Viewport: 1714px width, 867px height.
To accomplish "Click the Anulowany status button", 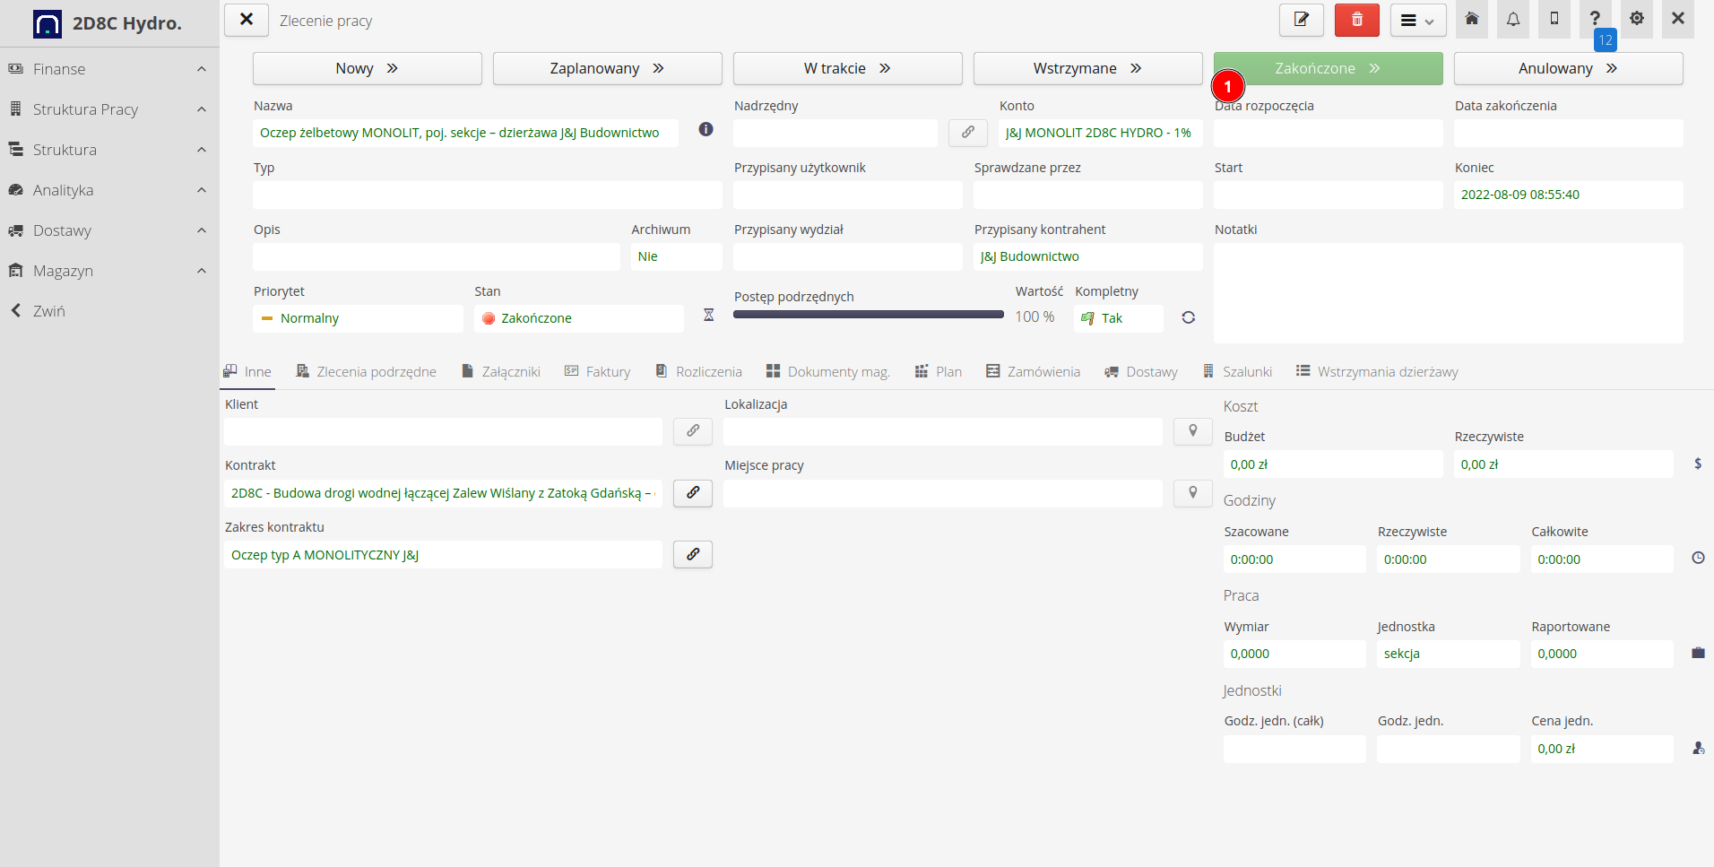I will 1568,68.
